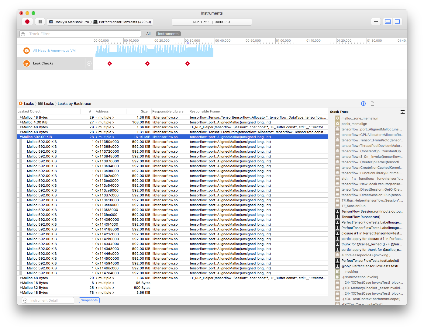Expand the Malloc 4.00 KiB row
The height and width of the screenshot is (329, 424).
pos(21,122)
